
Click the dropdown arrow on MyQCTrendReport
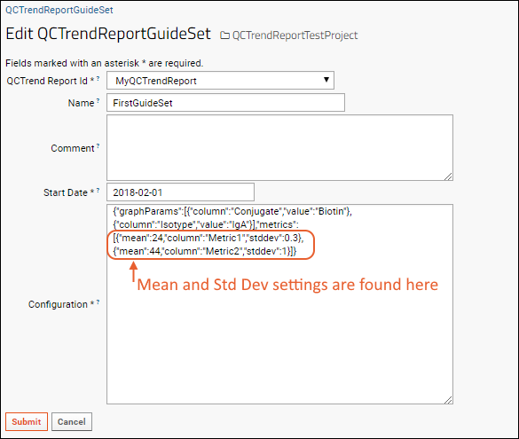pos(326,80)
